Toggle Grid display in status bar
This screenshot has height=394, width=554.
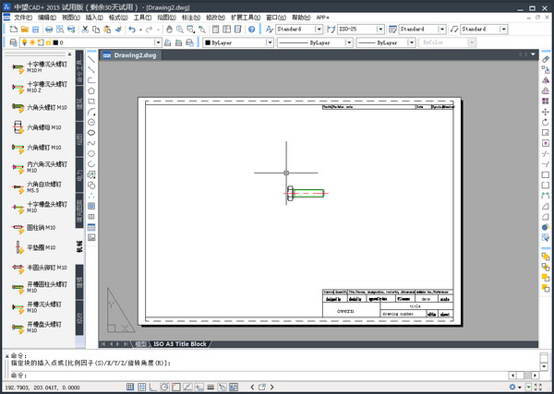tap(141, 387)
